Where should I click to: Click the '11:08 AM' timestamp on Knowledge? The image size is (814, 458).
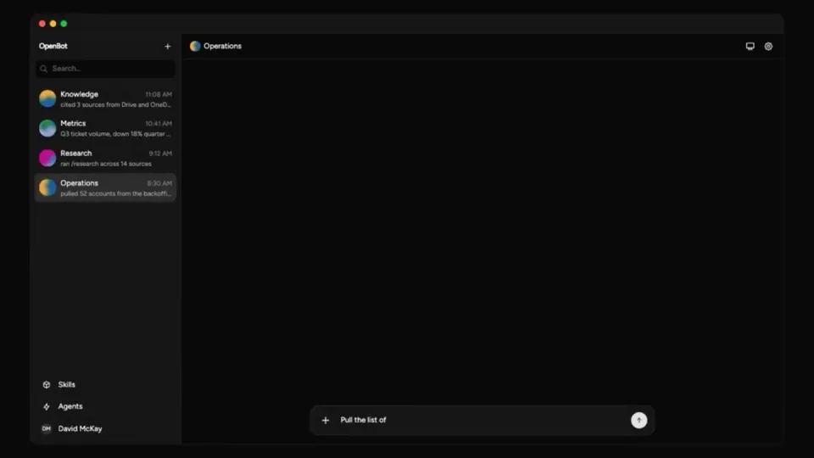click(x=159, y=94)
